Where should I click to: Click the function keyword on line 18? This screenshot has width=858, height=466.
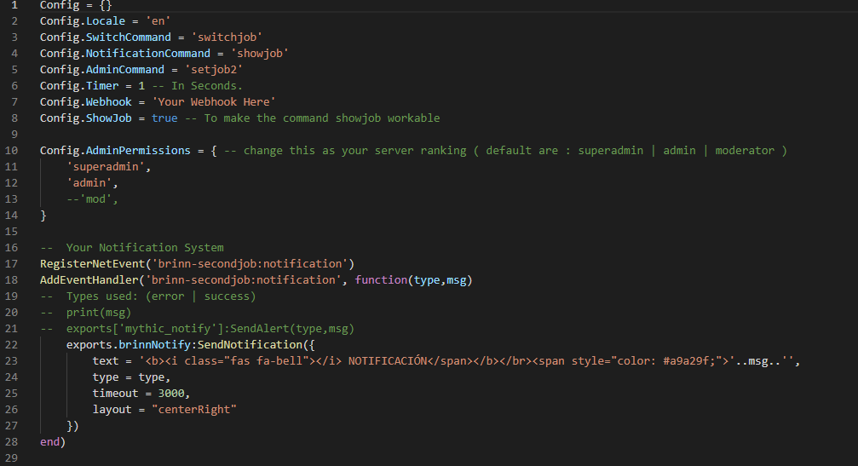(x=381, y=280)
